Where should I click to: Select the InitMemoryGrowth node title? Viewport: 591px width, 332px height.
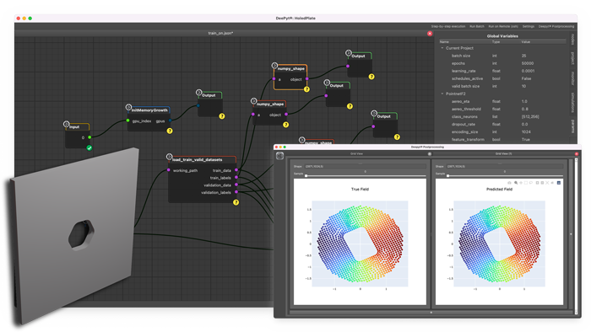click(149, 110)
